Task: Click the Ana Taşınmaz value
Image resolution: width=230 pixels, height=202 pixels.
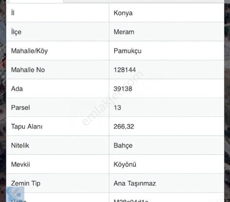Action: pyautogui.click(x=135, y=184)
